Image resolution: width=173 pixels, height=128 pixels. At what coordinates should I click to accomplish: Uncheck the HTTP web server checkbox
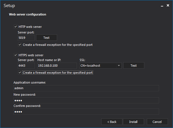click(15, 27)
